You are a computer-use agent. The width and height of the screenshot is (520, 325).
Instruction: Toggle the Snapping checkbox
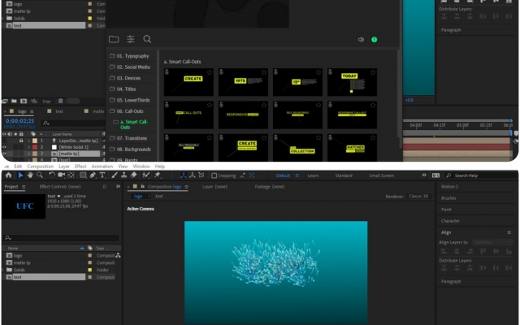214,175
